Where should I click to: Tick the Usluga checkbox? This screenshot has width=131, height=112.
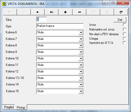click(124, 39)
